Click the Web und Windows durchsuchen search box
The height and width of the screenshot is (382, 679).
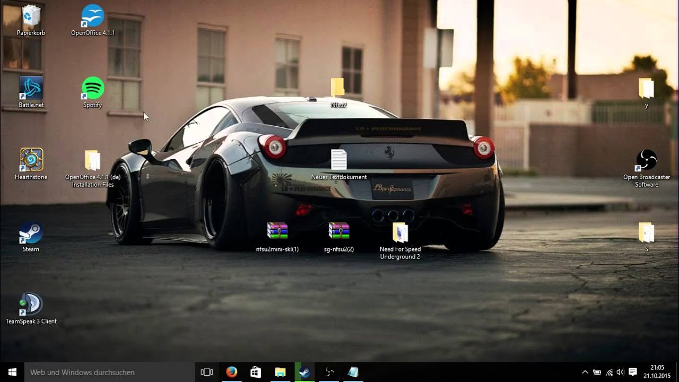109,372
